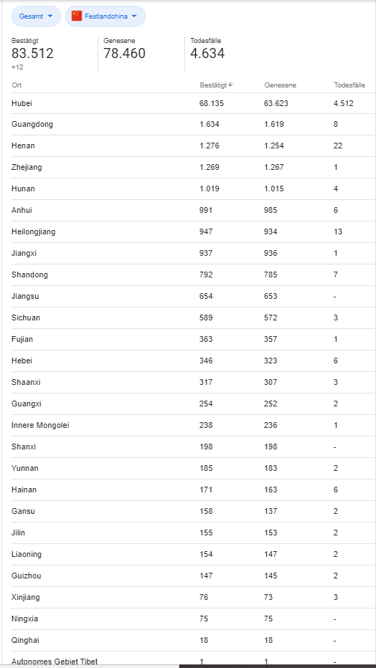Click the China flag icon
Screen dimensions: 376x668
click(77, 16)
